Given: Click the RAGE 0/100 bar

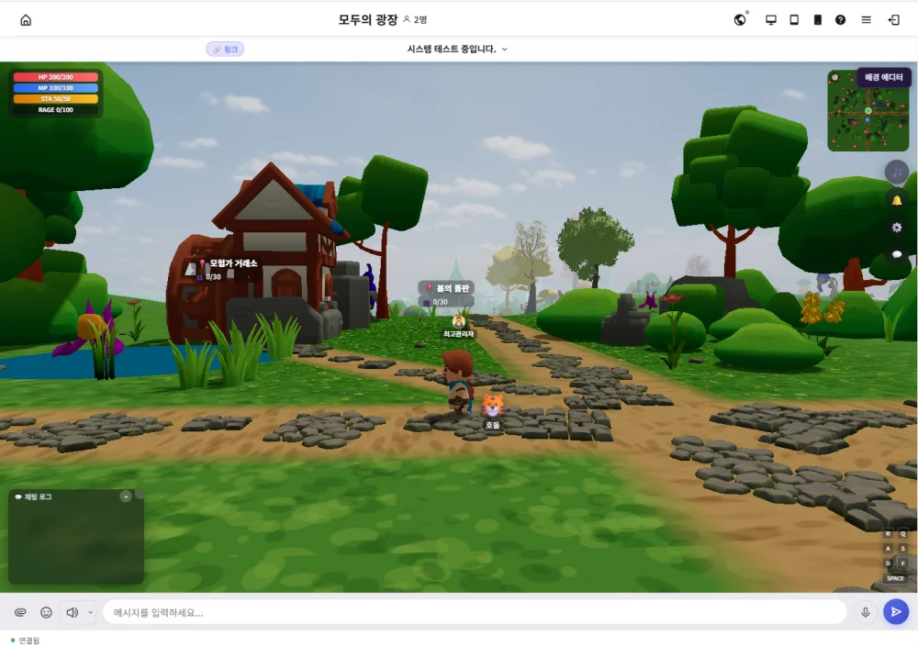Looking at the screenshot, I should point(56,109).
